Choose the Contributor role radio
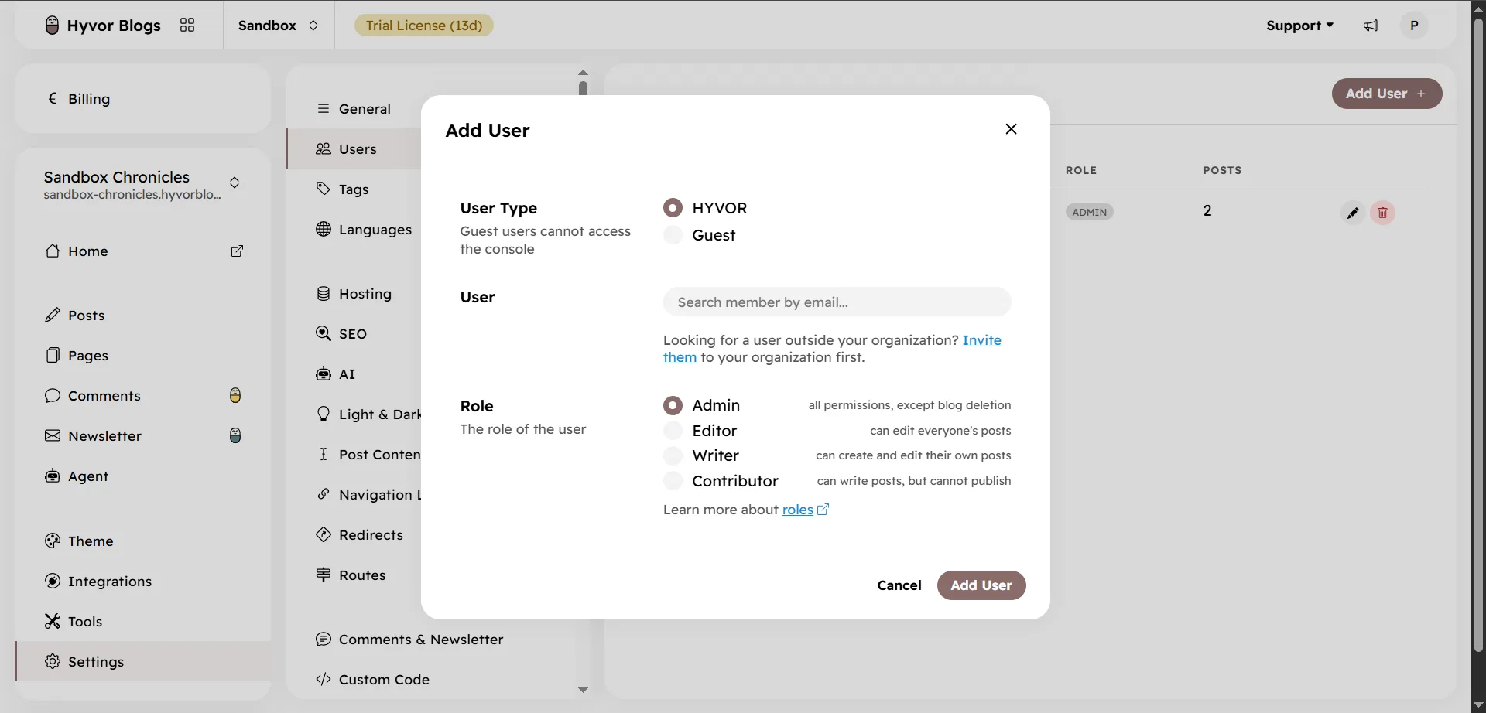 pyautogui.click(x=673, y=480)
